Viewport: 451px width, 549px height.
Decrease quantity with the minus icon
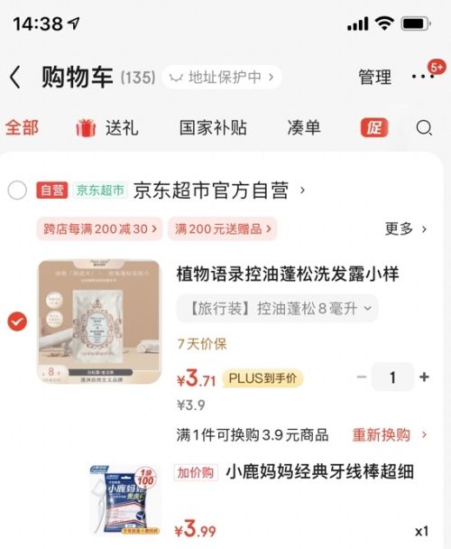click(x=362, y=377)
